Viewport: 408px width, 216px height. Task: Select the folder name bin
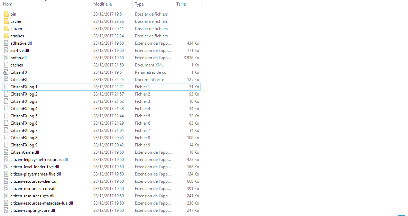13,14
